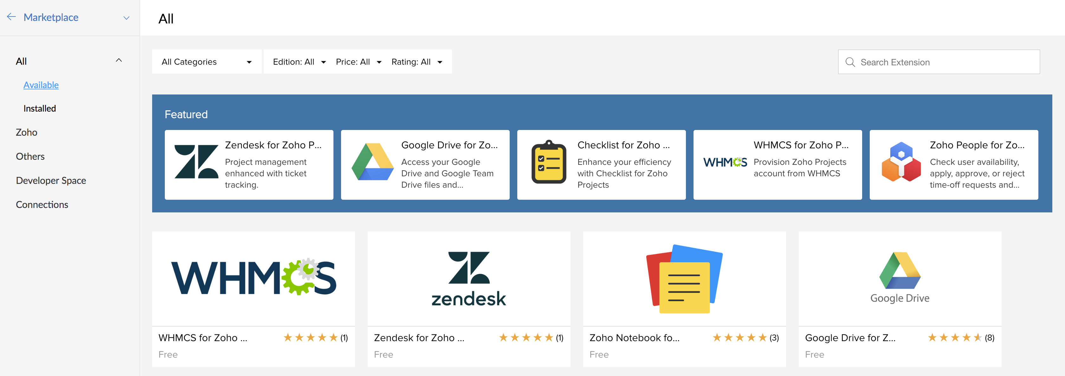
Task: Click star rating of WHMCS listing
Action: pos(311,338)
